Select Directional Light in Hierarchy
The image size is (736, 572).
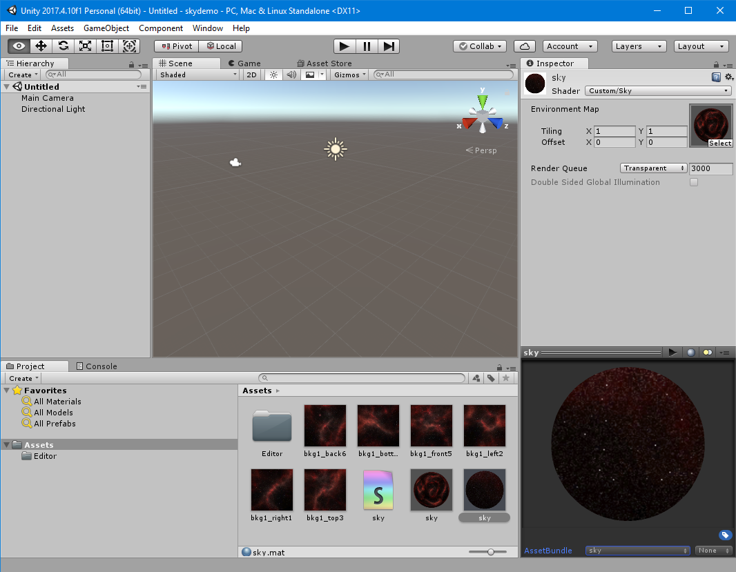click(53, 109)
